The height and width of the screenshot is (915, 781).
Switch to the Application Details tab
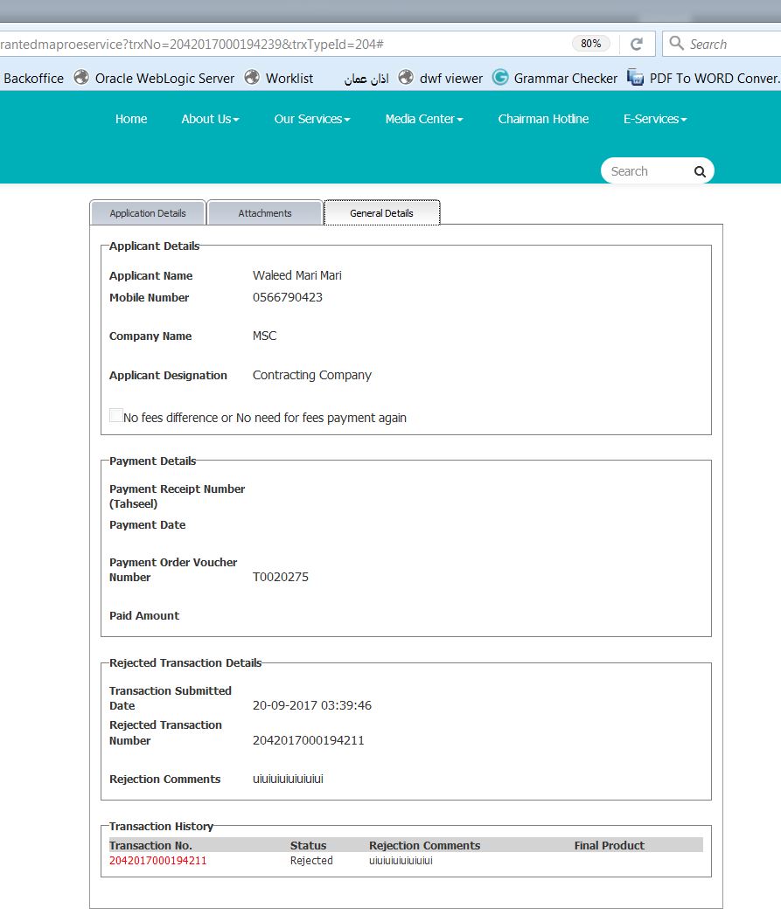tap(148, 213)
